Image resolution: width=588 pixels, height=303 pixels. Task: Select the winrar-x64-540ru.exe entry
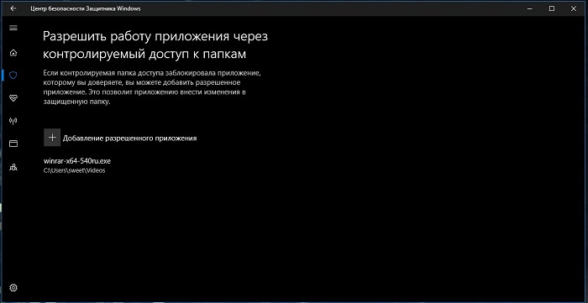77,161
